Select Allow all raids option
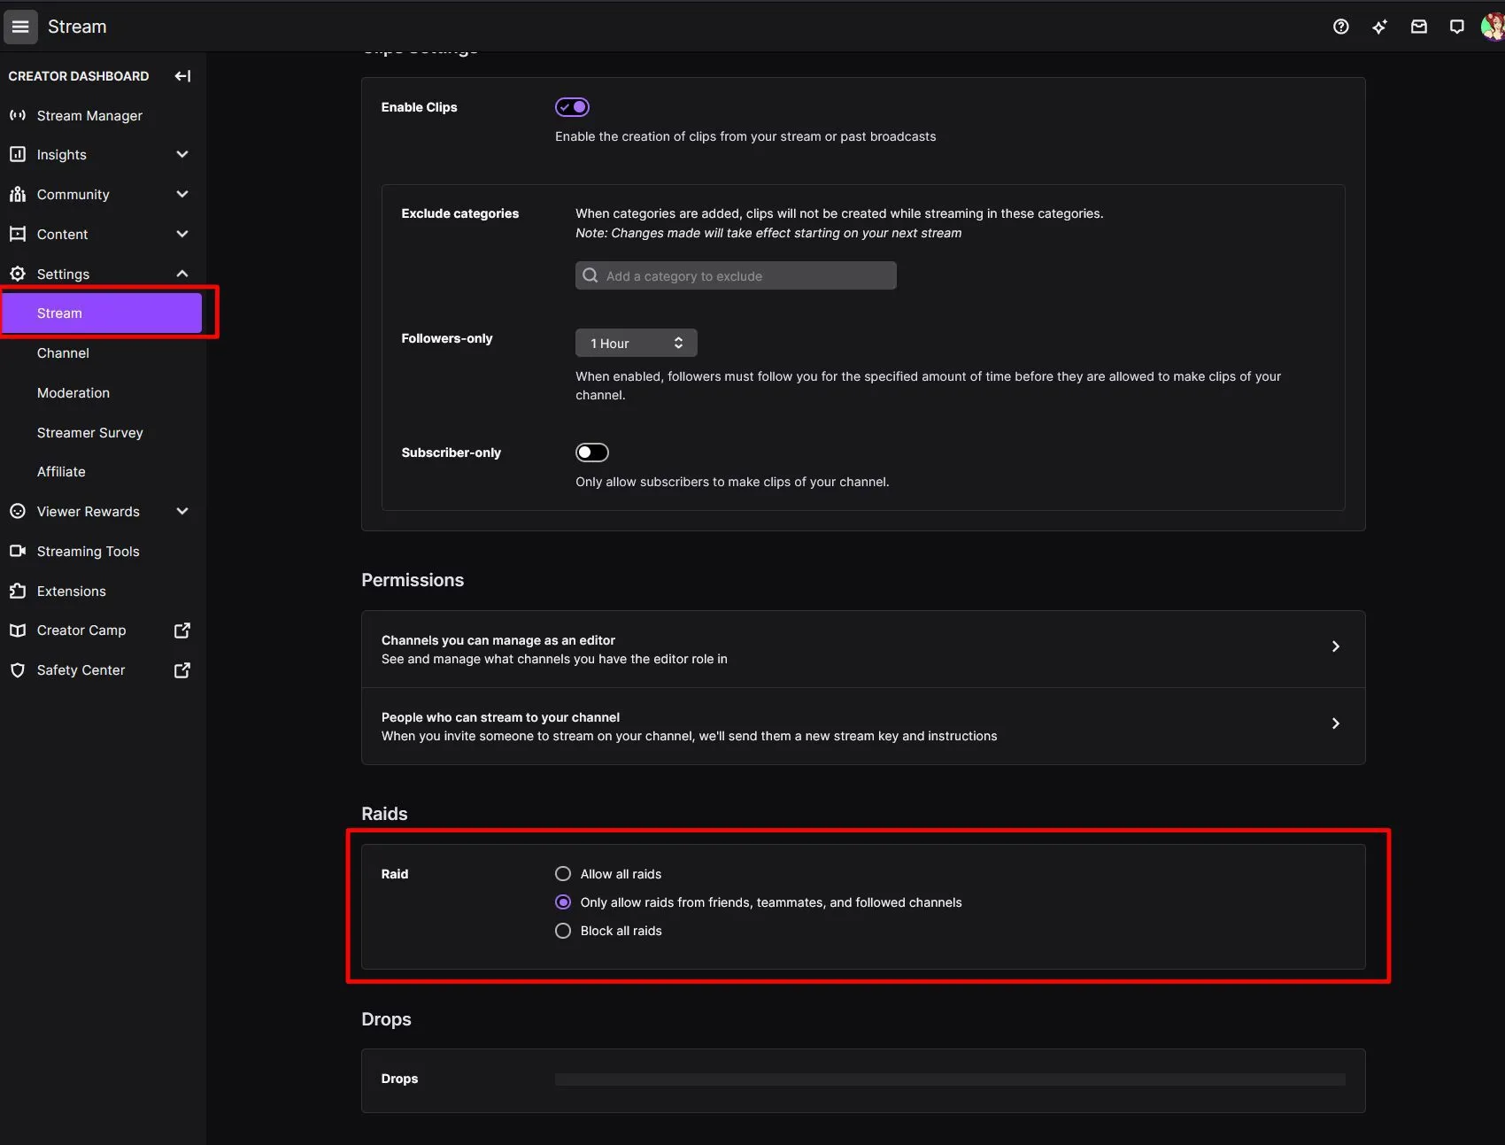This screenshot has height=1145, width=1505. (x=563, y=874)
